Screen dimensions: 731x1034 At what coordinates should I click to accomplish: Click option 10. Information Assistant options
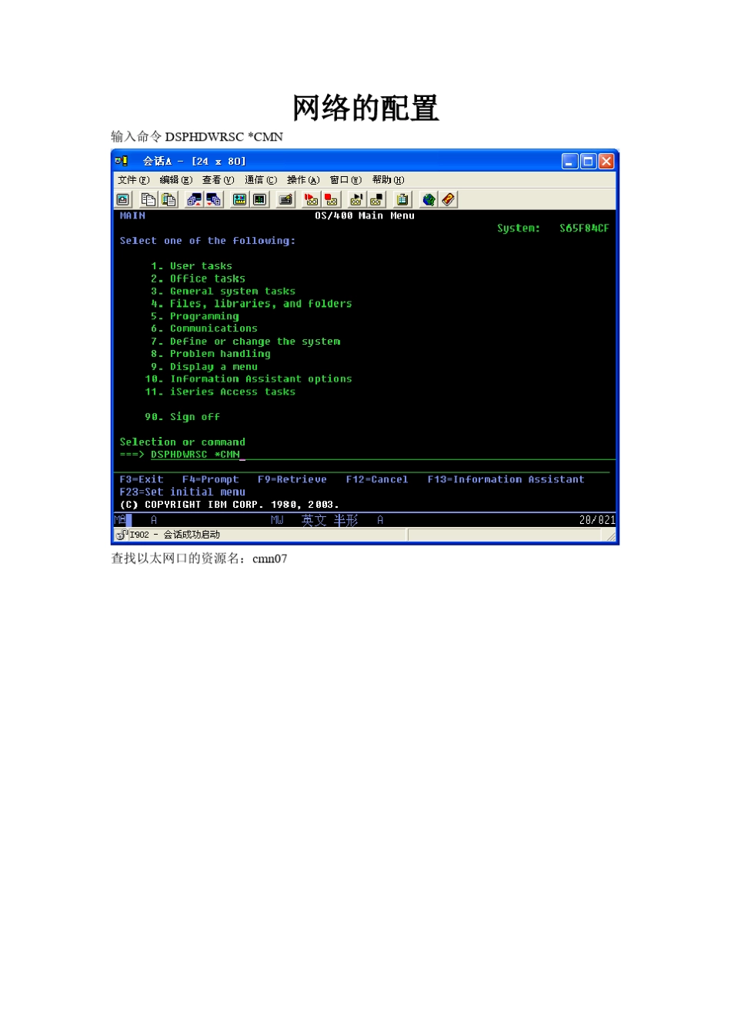pos(249,379)
